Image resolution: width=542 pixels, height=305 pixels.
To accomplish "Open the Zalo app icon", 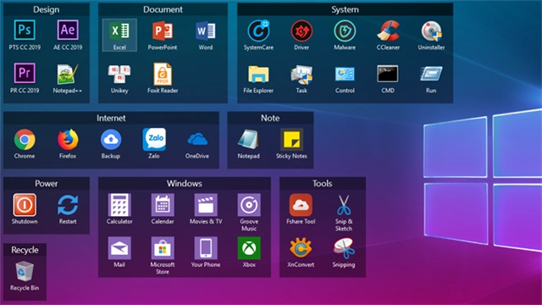I will [154, 139].
